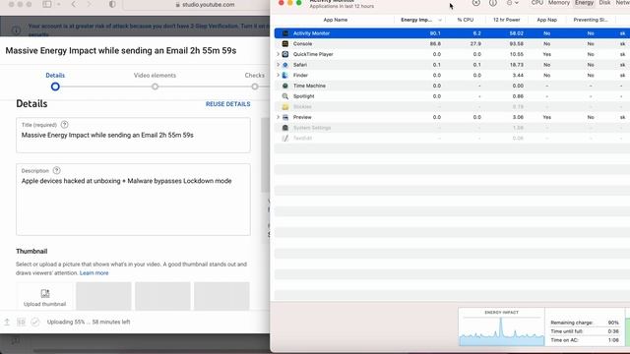Expand the Finder process row
Screen dimensions: 630x354
pos(278,75)
